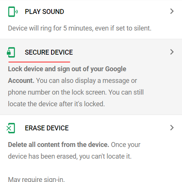This screenshot has height=182, width=182.
Task: Click the 'Once your' text after the bold sentence
Action: pyautogui.click(x=126, y=145)
